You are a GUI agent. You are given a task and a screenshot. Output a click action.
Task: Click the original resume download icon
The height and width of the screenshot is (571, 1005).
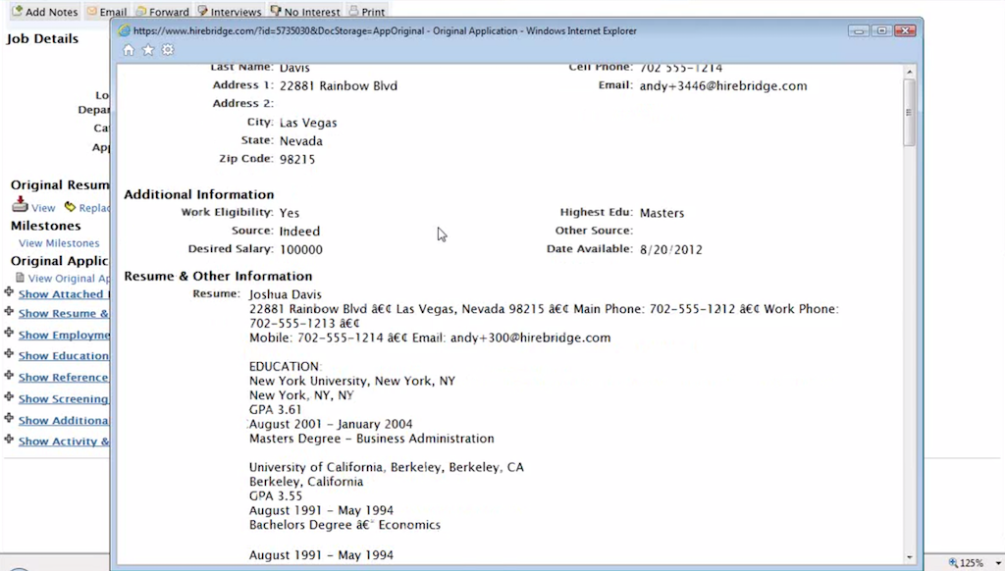(20, 204)
